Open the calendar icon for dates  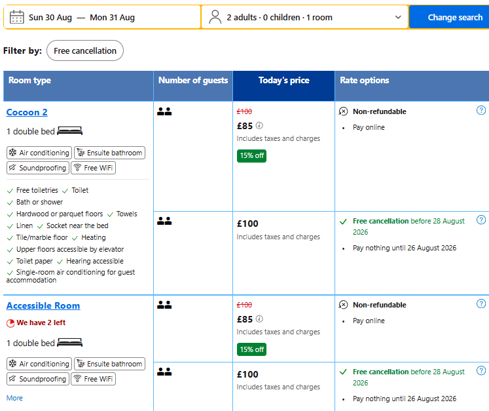point(17,17)
